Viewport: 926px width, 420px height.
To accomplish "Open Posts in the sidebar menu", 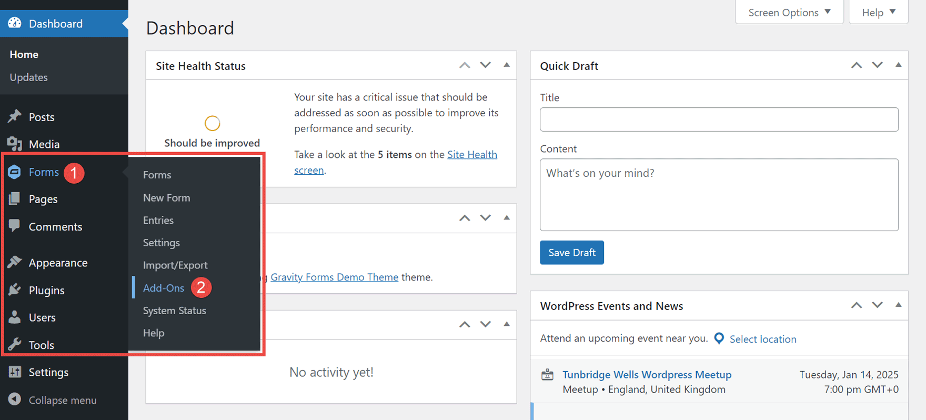I will pyautogui.click(x=42, y=117).
